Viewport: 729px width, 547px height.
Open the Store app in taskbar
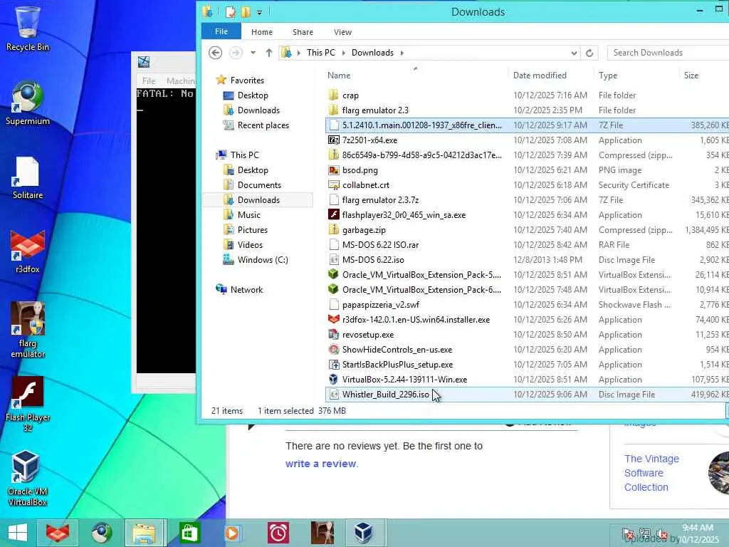pos(188,533)
